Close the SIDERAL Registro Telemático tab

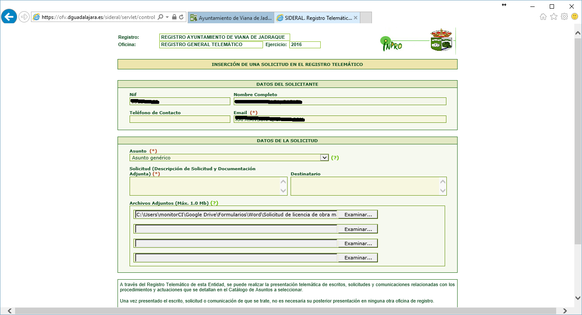coord(356,18)
